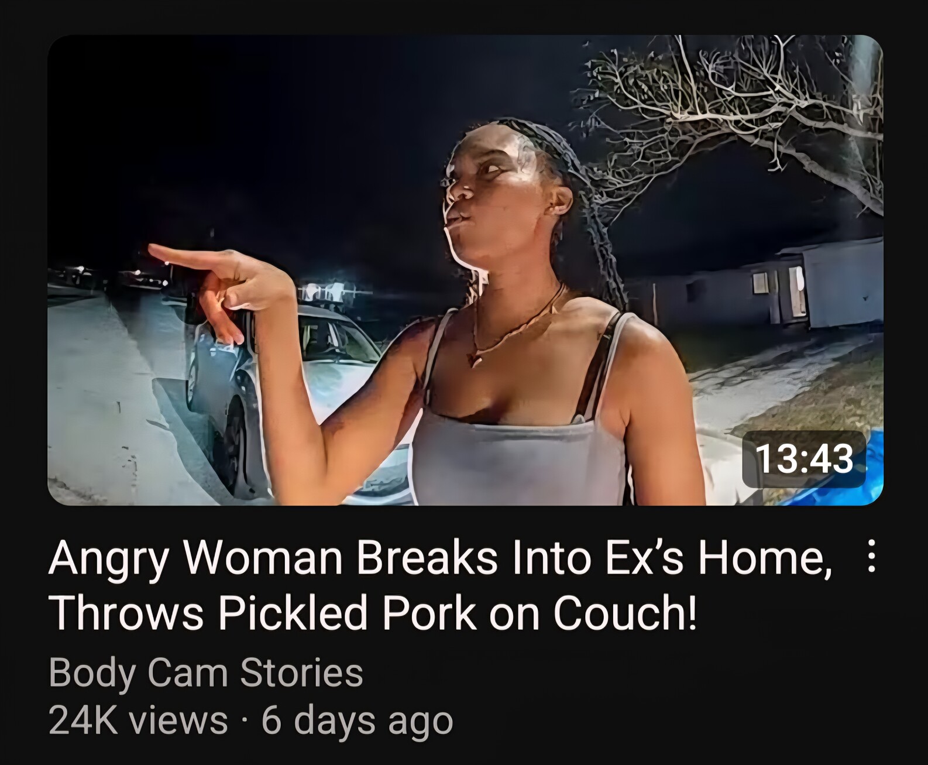Play the Angry Woman bodycam video thumbnail
The height and width of the screenshot is (765, 928).
(x=465, y=270)
